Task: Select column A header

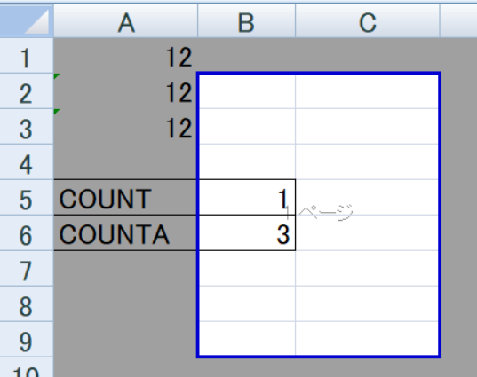Action: tap(125, 20)
